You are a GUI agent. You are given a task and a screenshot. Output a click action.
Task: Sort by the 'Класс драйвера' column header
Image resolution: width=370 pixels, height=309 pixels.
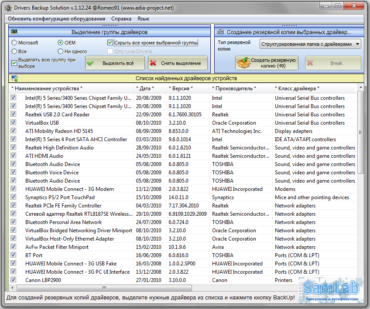click(x=314, y=88)
